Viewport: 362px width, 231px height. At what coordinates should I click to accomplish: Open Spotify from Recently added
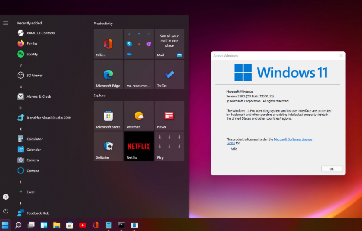click(32, 54)
